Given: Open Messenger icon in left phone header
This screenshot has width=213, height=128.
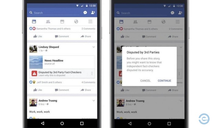Looking at the screenshot, I should (x=85, y=12).
